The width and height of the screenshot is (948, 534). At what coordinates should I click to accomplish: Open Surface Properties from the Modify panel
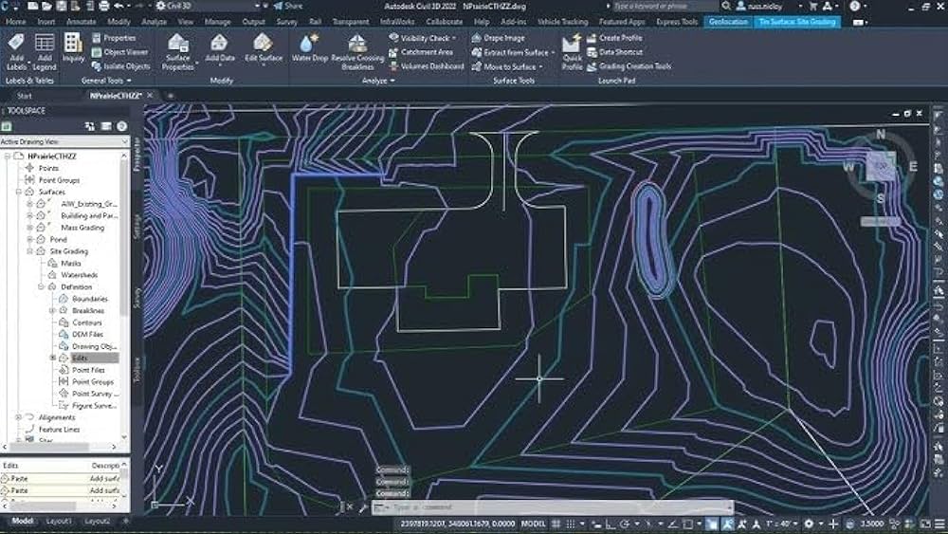[x=178, y=52]
